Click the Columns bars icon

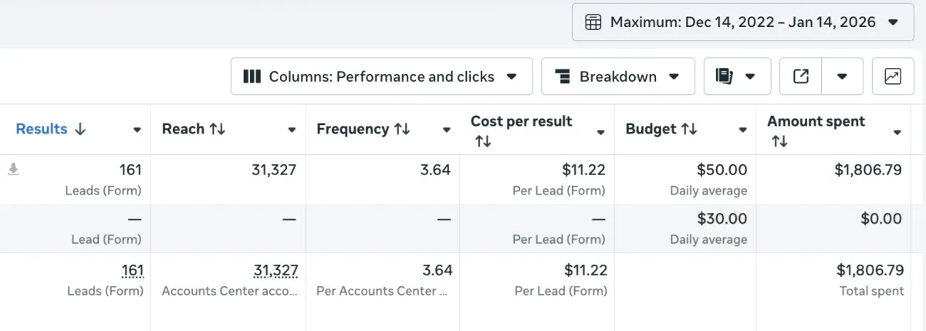[x=252, y=76]
